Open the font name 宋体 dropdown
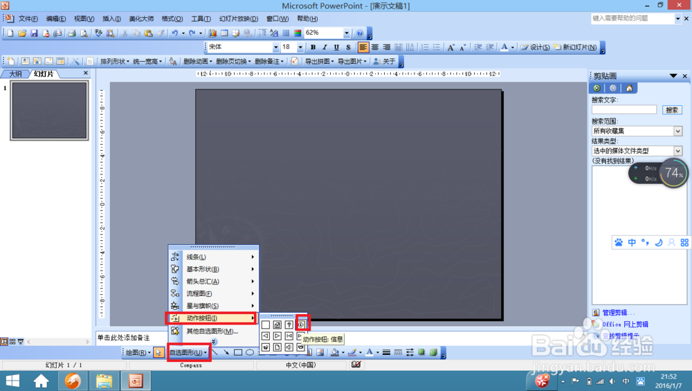 pyautogui.click(x=276, y=47)
